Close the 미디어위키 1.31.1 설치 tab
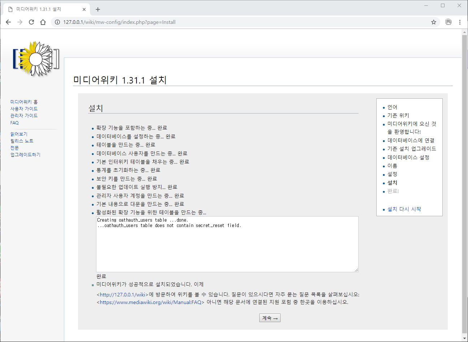 [x=84, y=9]
